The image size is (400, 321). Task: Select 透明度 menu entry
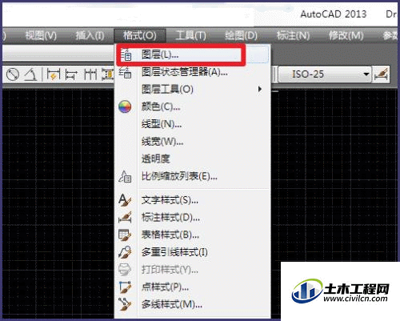192,158
